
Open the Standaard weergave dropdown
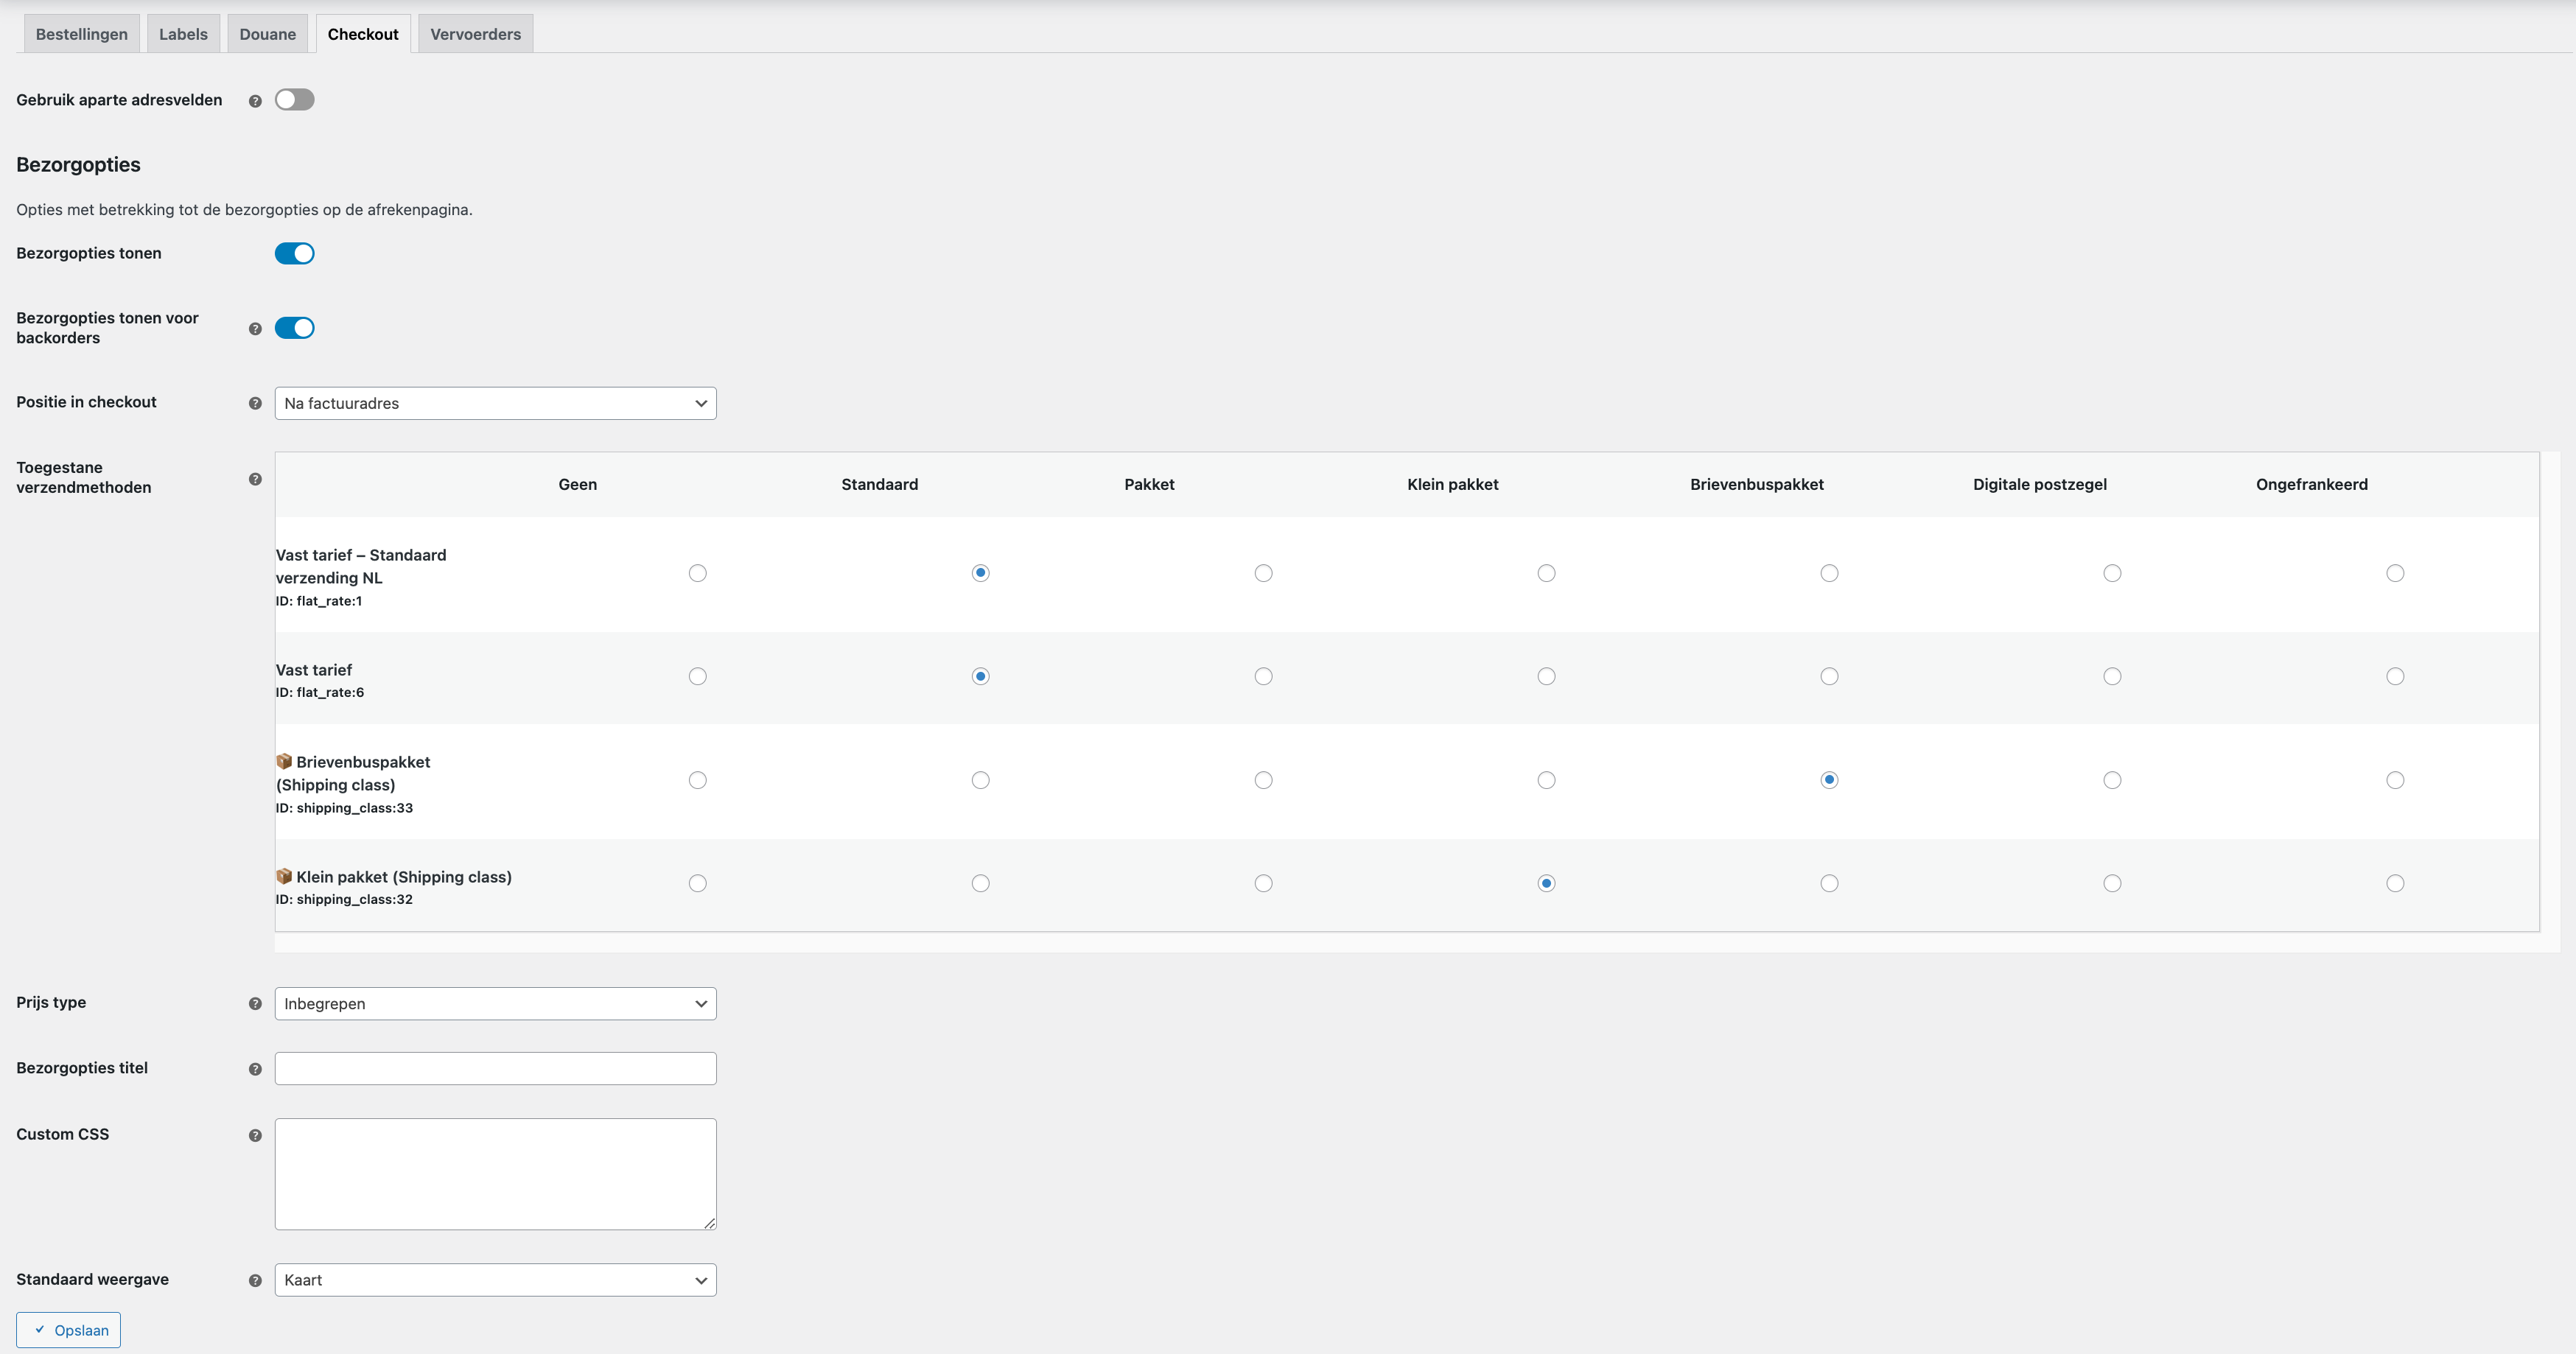pos(495,1280)
